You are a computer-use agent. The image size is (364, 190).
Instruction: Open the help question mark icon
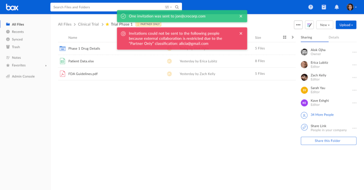[x=311, y=7]
